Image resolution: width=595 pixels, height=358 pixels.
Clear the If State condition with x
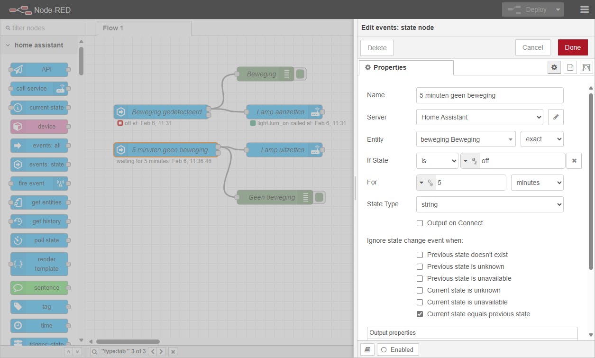(574, 161)
